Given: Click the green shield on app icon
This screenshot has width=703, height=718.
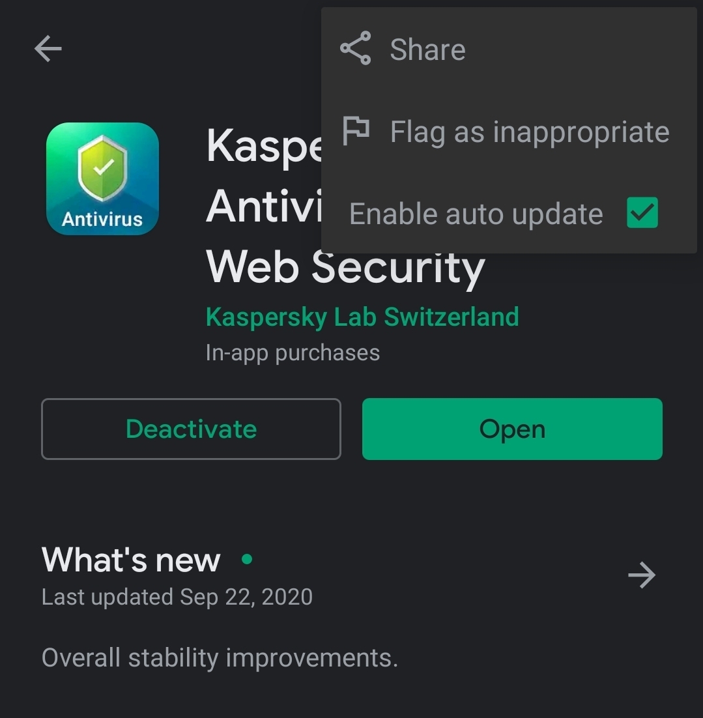Looking at the screenshot, I should [x=102, y=168].
